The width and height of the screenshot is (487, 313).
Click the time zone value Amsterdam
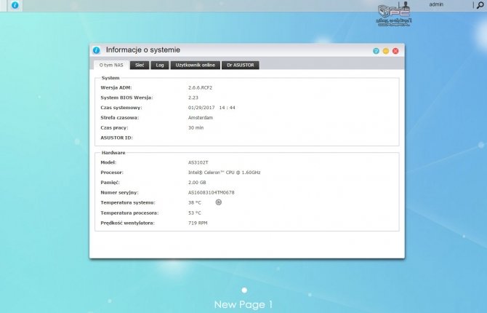201,118
